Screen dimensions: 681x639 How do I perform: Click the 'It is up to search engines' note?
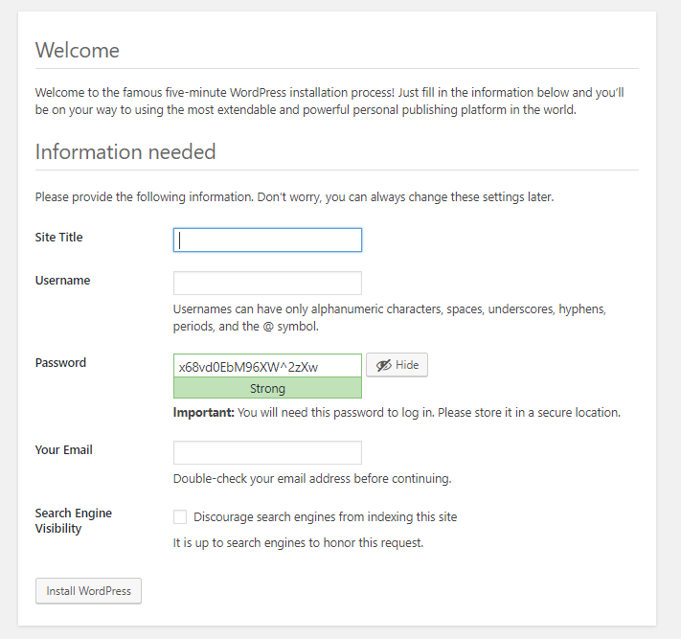pos(299,543)
